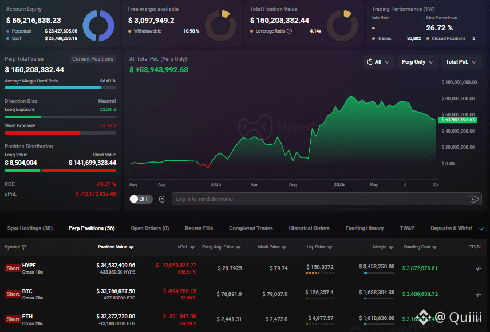This screenshot has height=332, width=490.
Task: Open danmaku settings hexagon icon
Action: [162, 199]
